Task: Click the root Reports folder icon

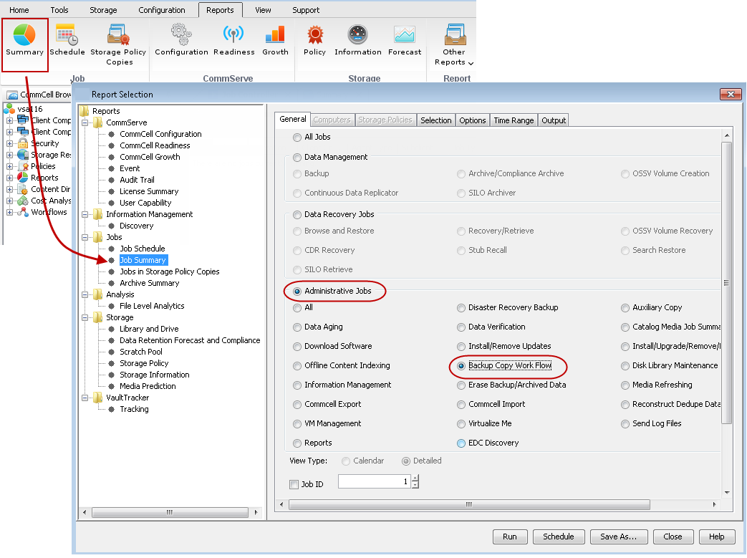Action: tap(85, 111)
